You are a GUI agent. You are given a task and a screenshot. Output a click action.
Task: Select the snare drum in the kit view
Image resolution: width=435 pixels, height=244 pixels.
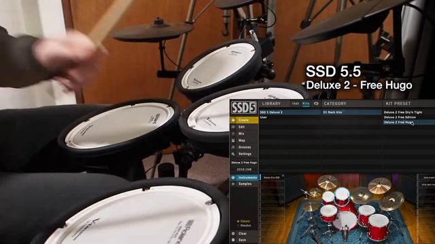pos(329,213)
